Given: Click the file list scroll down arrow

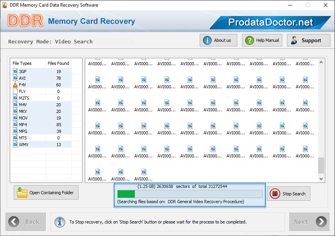Looking at the screenshot, I should point(321,179).
